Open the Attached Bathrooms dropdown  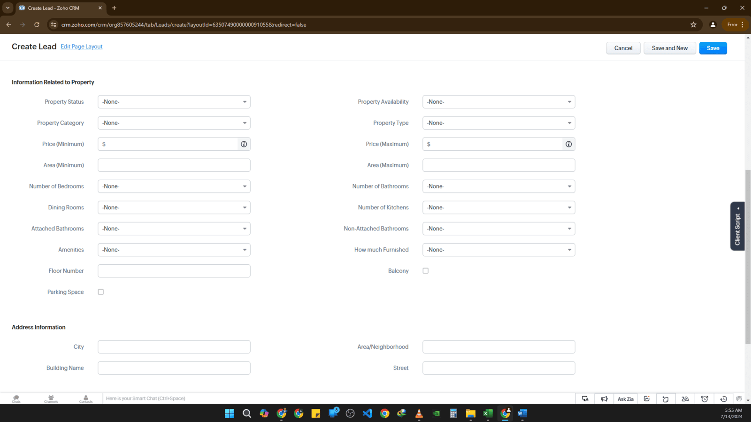tap(174, 229)
